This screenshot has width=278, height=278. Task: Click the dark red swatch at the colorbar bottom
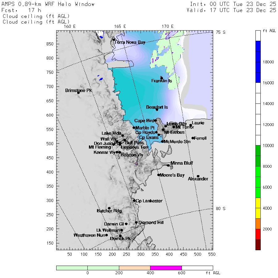[258, 245]
